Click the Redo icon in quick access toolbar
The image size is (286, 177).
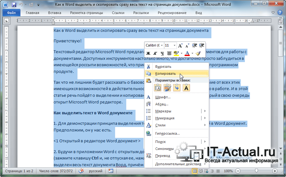point(31,5)
